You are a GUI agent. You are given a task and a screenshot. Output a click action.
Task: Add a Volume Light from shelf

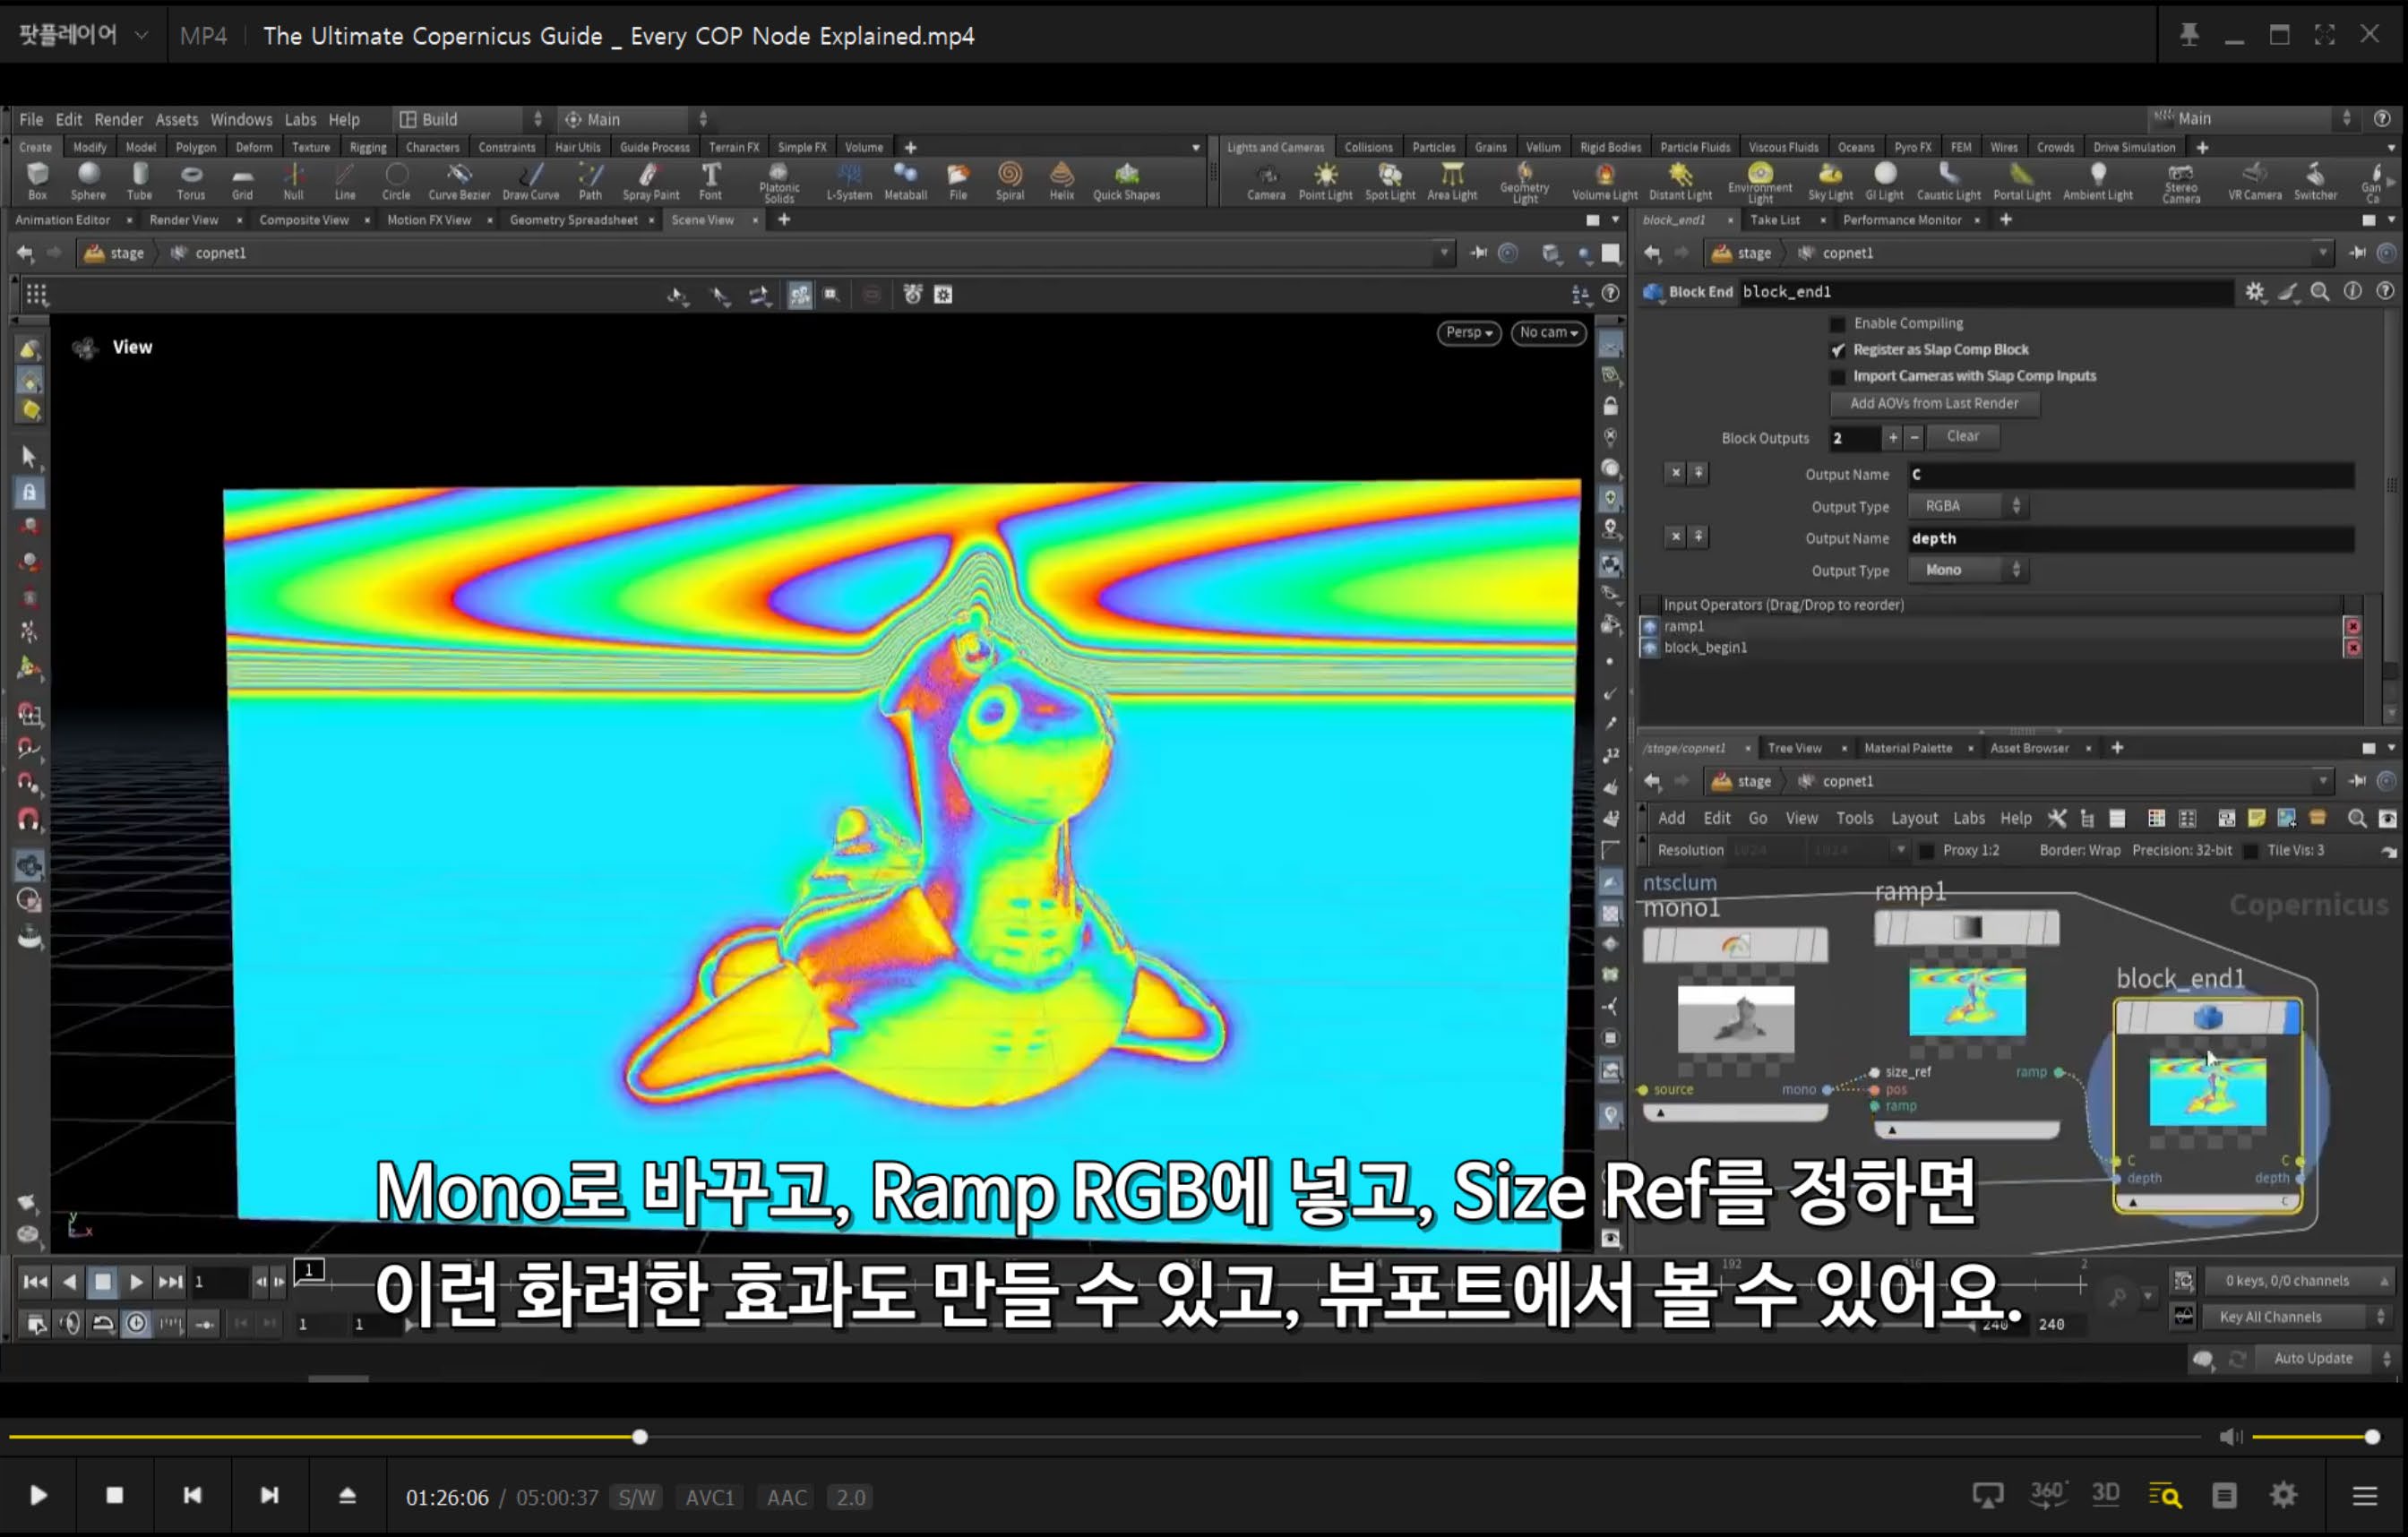[x=1605, y=181]
